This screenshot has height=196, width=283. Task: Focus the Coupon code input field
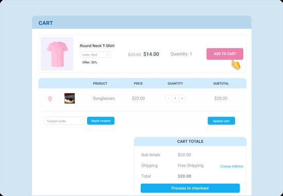64,121
